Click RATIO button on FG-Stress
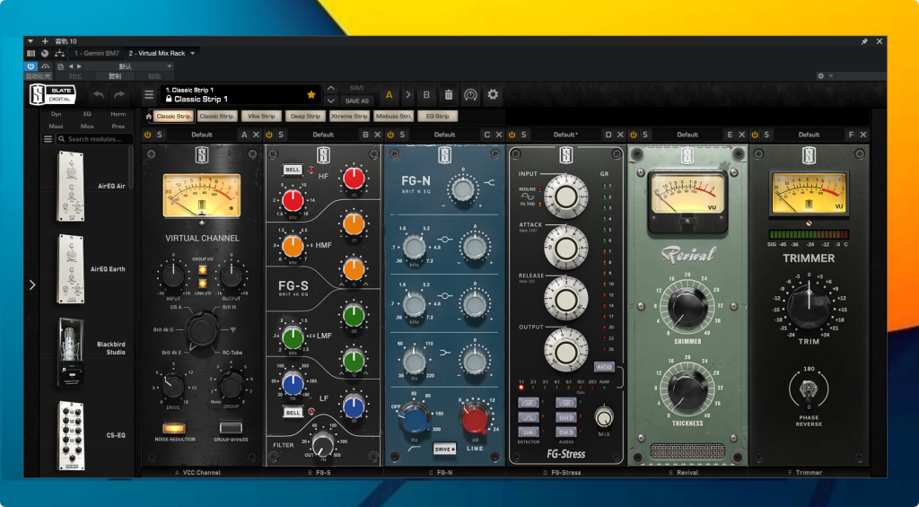This screenshot has height=507, width=919. click(x=604, y=367)
